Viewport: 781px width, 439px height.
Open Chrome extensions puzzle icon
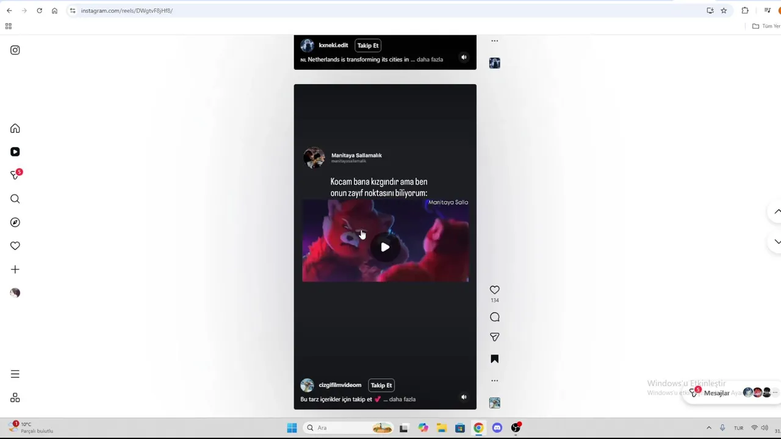coord(745,10)
